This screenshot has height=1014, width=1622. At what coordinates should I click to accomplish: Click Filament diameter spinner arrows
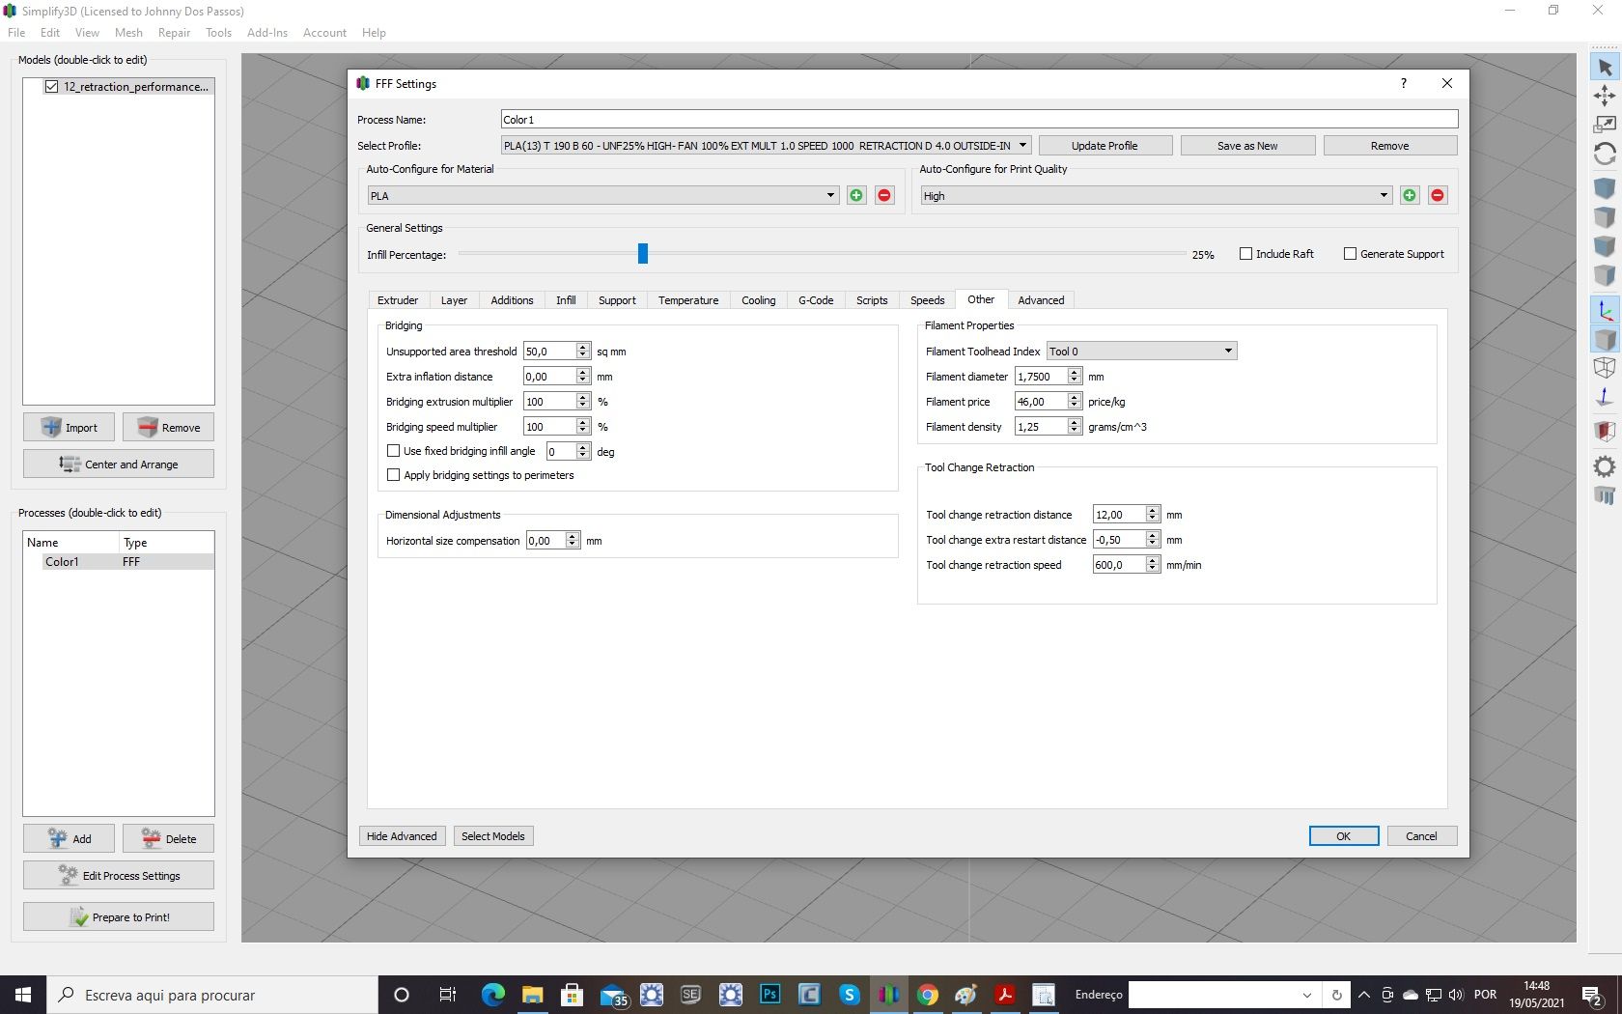coord(1075,377)
